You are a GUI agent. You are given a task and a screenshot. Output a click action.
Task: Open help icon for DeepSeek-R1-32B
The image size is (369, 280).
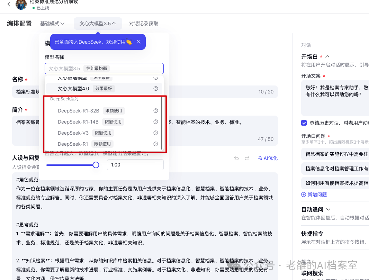click(x=156, y=111)
